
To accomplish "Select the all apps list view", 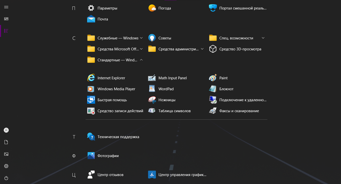I will click(6, 31).
